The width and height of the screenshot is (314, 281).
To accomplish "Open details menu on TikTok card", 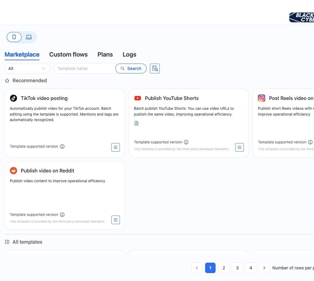I will pyautogui.click(x=116, y=147).
